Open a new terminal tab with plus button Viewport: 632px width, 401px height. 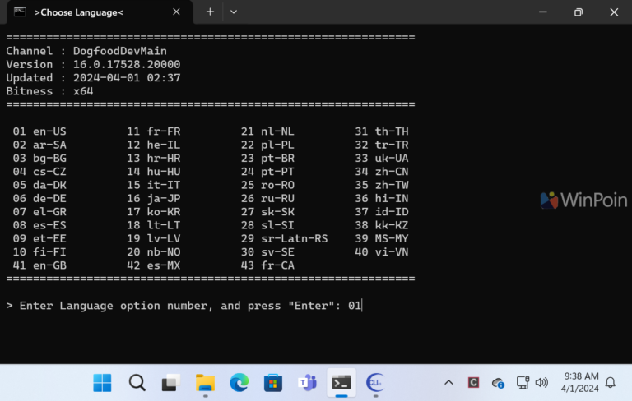pos(210,12)
